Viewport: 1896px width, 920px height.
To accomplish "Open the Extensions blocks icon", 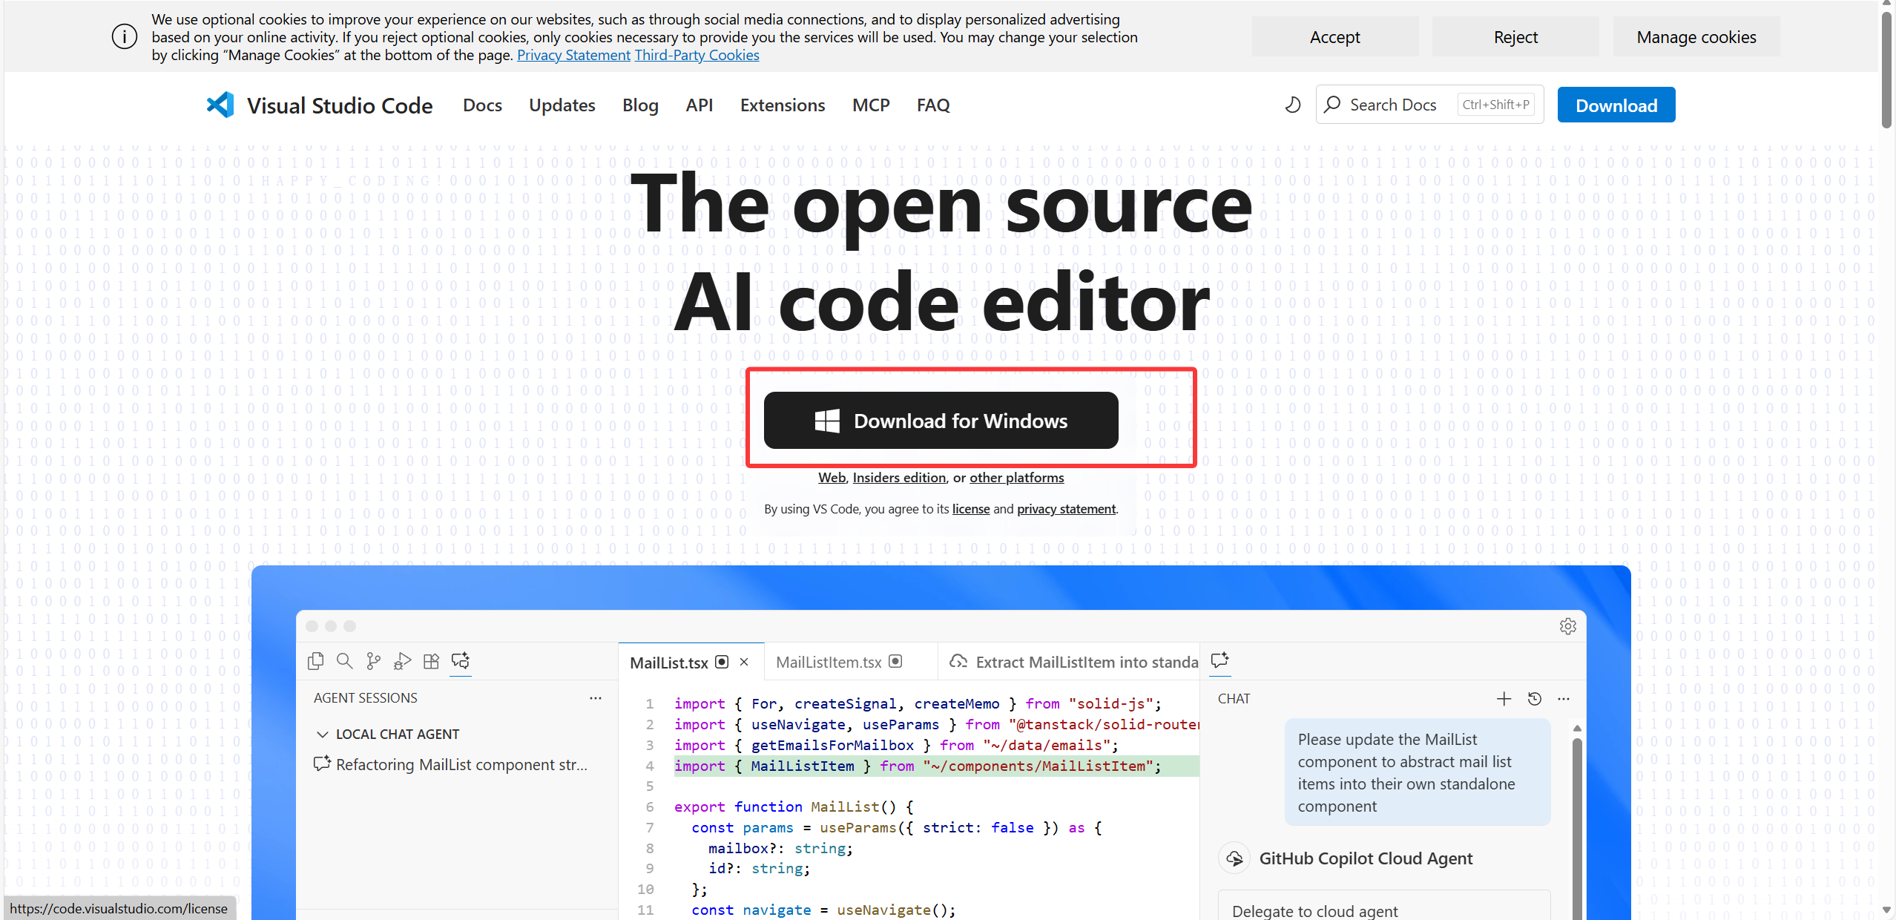I will (x=431, y=660).
